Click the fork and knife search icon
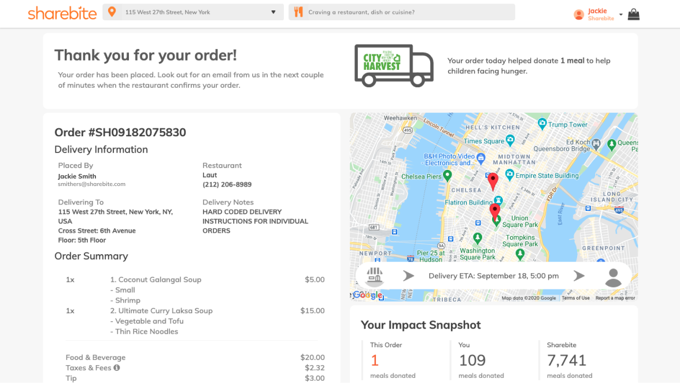Screen dimensions: 680x383 298,12
